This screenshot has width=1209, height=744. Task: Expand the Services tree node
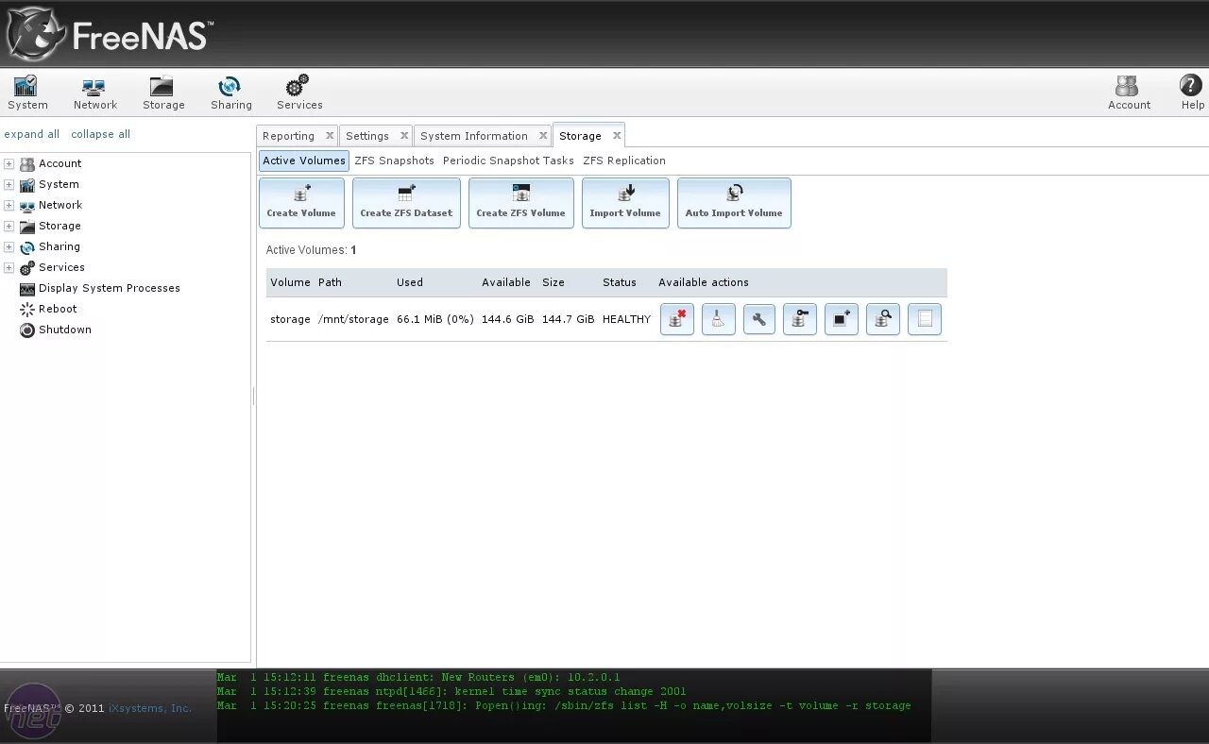point(9,267)
